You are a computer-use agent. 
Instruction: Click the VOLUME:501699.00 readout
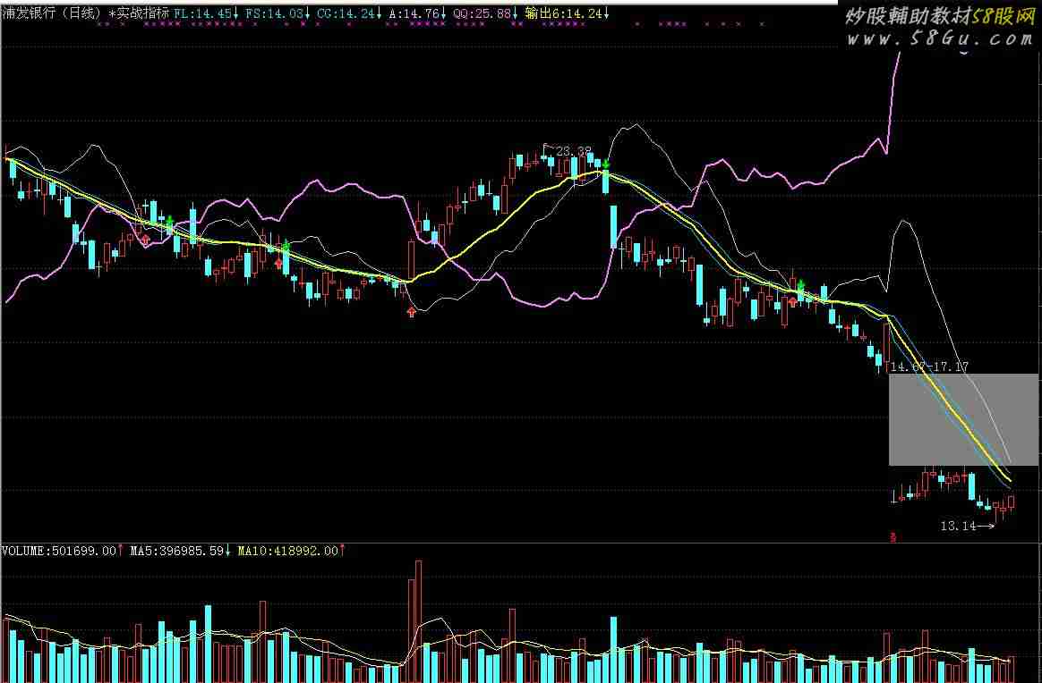pos(64,551)
